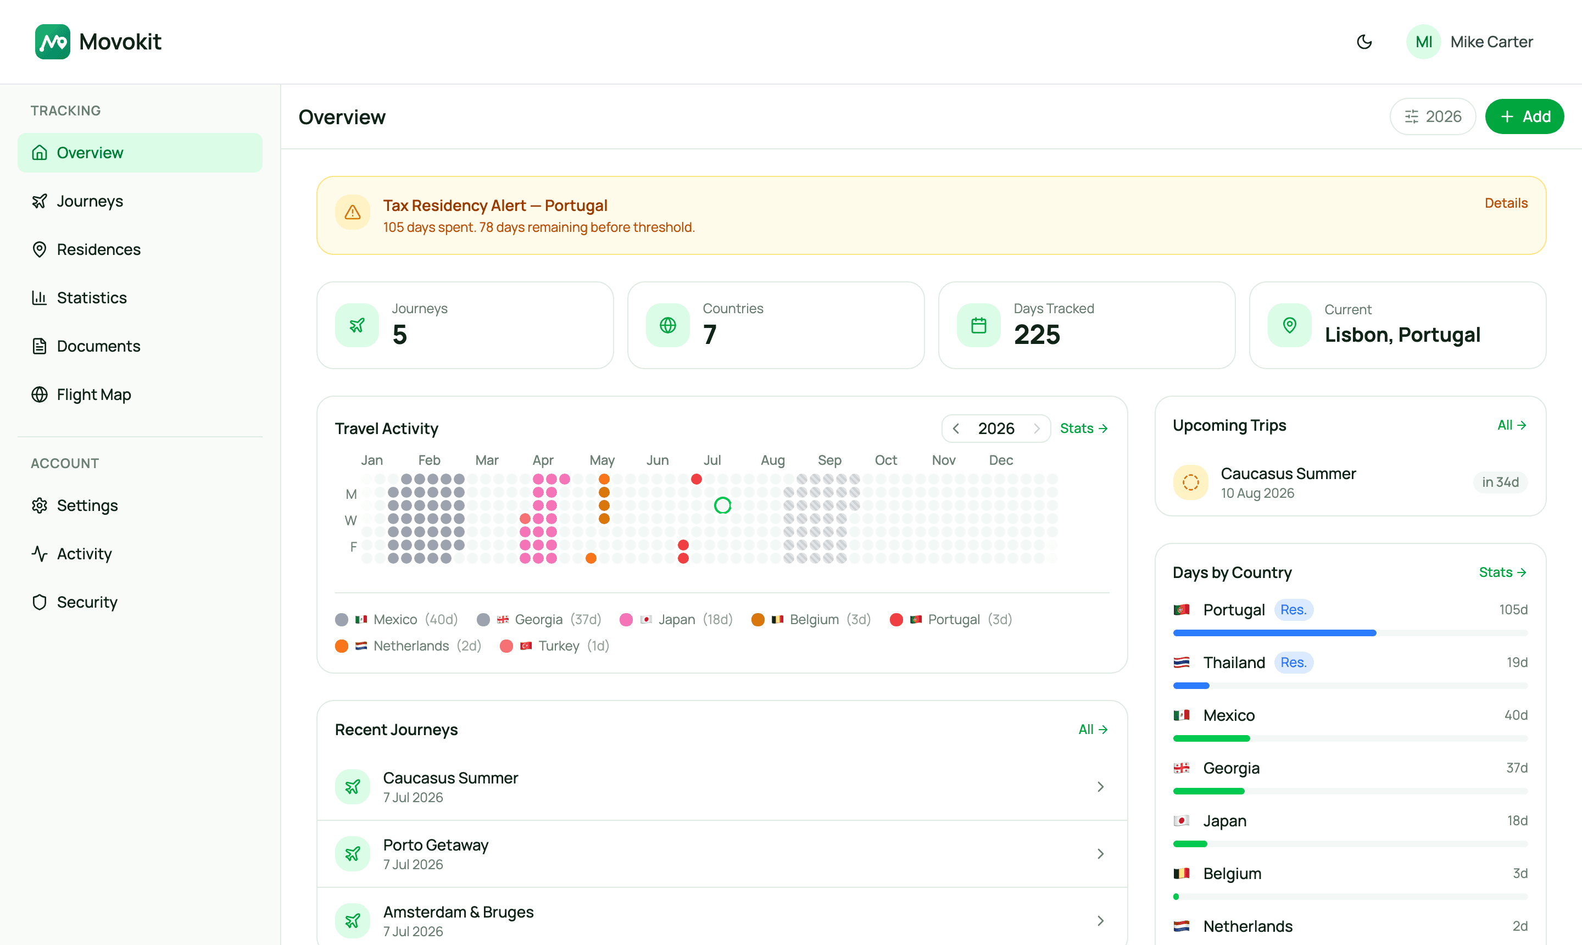Click the tax alert warning icon

tap(352, 212)
